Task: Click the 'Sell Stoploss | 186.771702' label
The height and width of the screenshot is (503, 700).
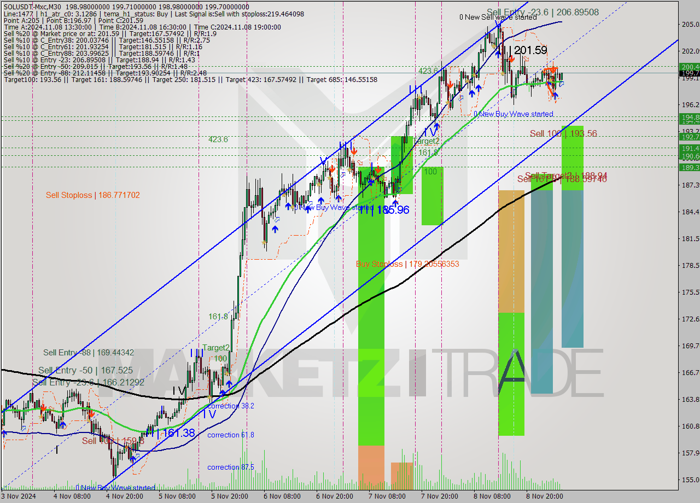Action: [92, 195]
